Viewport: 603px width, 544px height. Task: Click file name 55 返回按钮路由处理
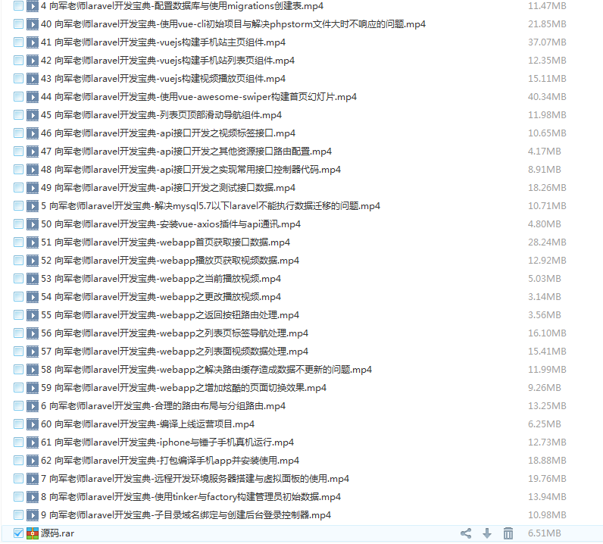coord(170,315)
